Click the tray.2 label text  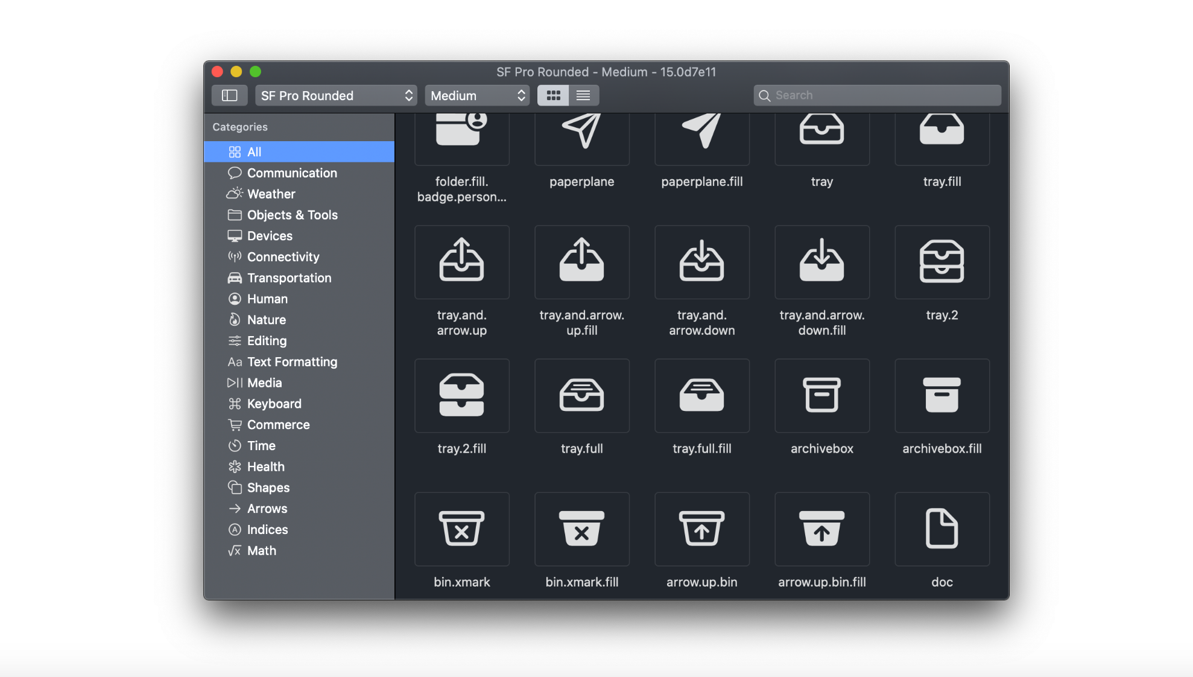click(942, 315)
